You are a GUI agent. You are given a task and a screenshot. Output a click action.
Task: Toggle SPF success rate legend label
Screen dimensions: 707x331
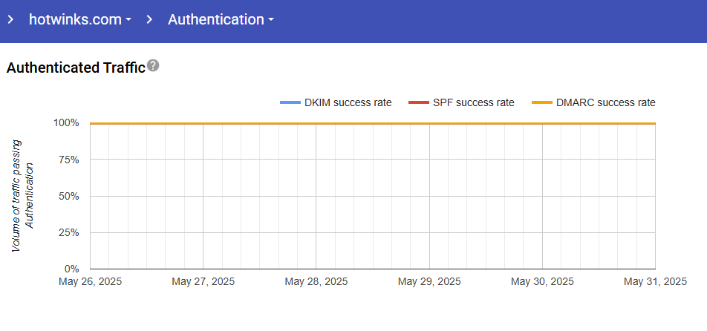coord(473,102)
